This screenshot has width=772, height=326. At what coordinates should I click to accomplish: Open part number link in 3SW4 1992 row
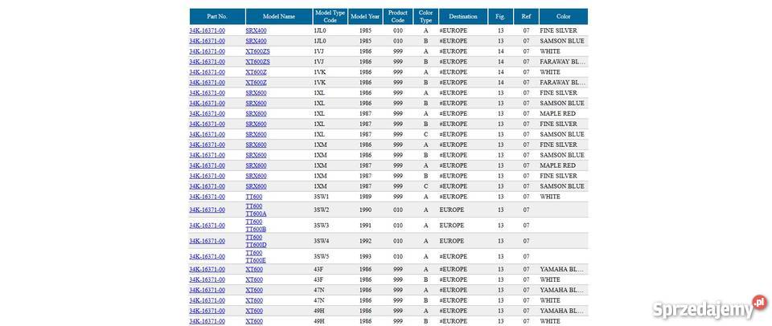point(207,241)
